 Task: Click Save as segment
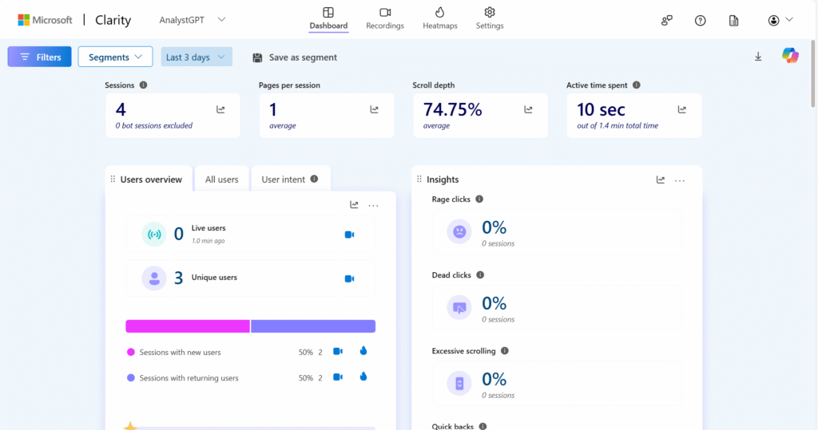pos(295,57)
